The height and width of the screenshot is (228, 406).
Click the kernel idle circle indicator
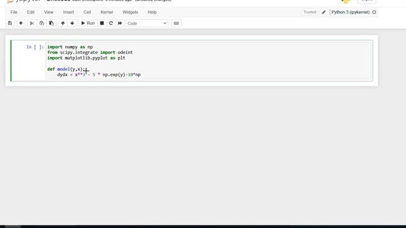pyautogui.click(x=374, y=12)
